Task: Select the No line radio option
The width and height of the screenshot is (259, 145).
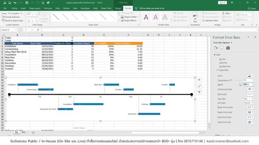Action: (x=218, y=59)
